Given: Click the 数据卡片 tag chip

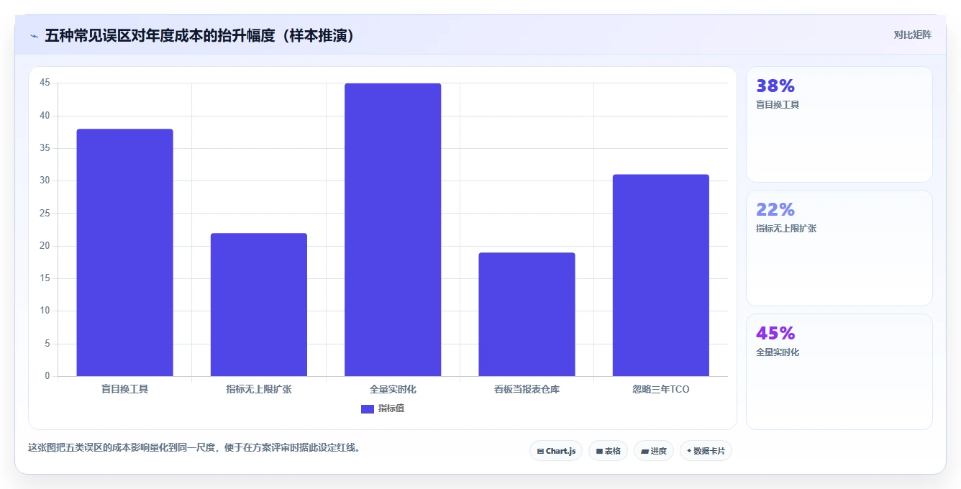Looking at the screenshot, I should point(706,451).
